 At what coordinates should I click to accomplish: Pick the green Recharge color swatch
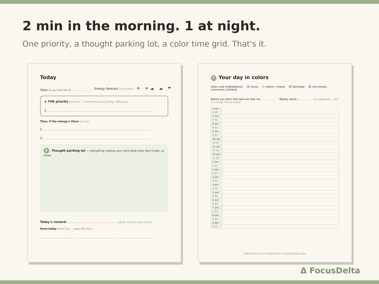click(290, 87)
